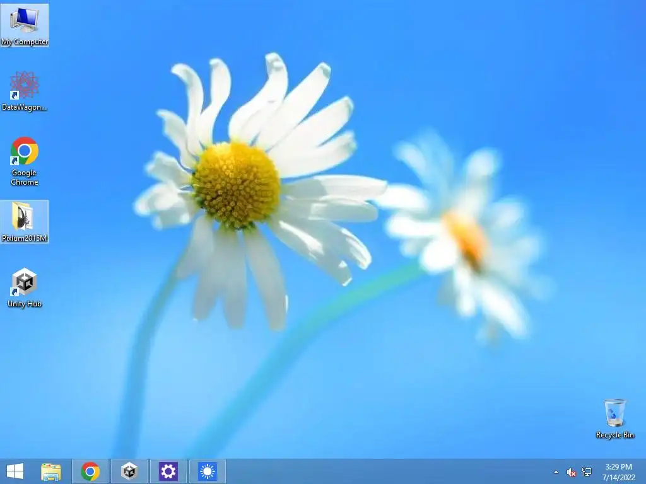The height and width of the screenshot is (484, 646).
Task: Open the blue sun brightness taskbar app
Action: [x=207, y=471]
